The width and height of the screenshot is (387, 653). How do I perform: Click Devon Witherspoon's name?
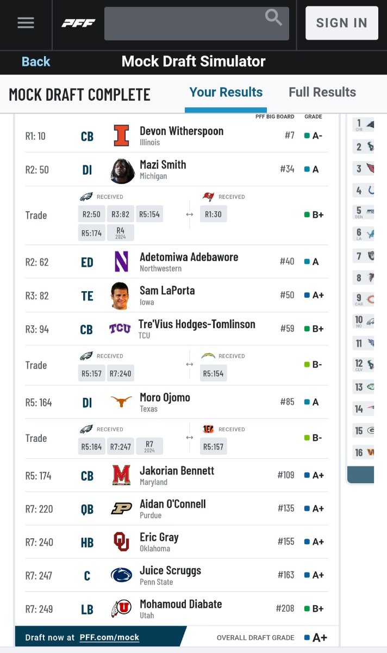pos(182,131)
